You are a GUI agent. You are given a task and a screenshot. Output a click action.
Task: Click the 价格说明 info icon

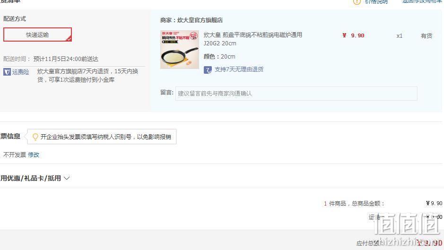pyautogui.click(x=357, y=2)
